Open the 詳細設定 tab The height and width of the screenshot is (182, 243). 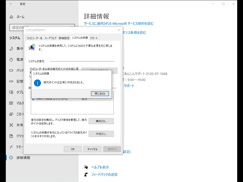click(64, 37)
